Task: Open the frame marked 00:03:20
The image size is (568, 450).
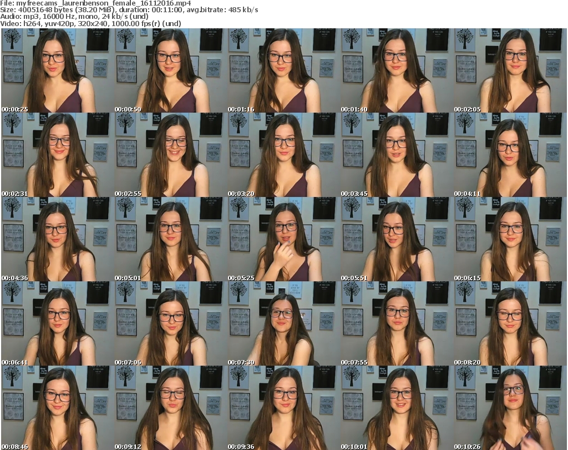Action: point(283,155)
